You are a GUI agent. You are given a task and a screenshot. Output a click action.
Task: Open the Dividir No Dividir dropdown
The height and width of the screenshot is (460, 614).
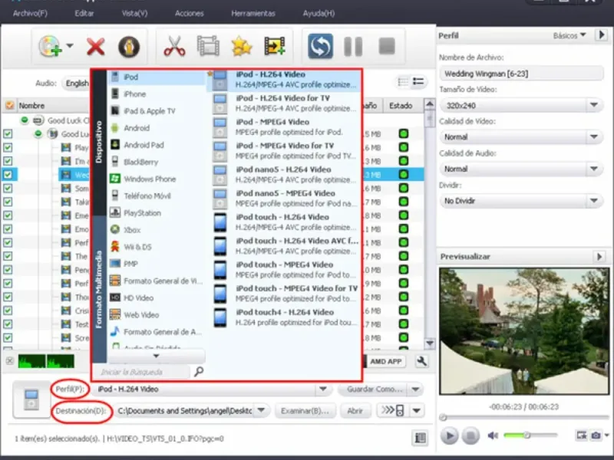pyautogui.click(x=521, y=201)
